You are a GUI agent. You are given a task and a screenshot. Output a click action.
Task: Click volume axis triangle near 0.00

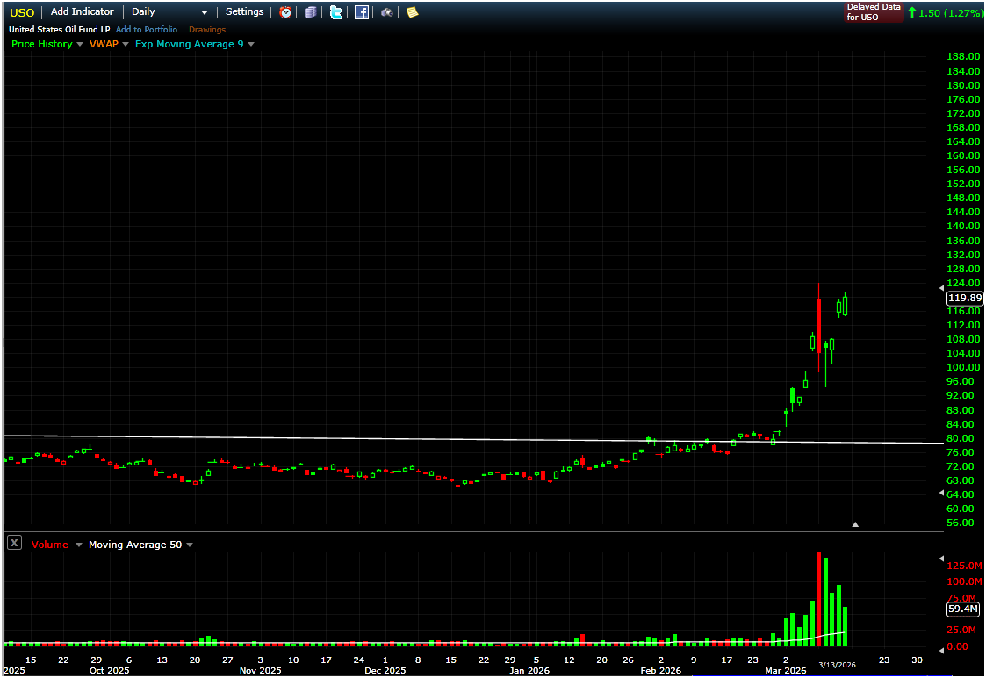click(941, 651)
